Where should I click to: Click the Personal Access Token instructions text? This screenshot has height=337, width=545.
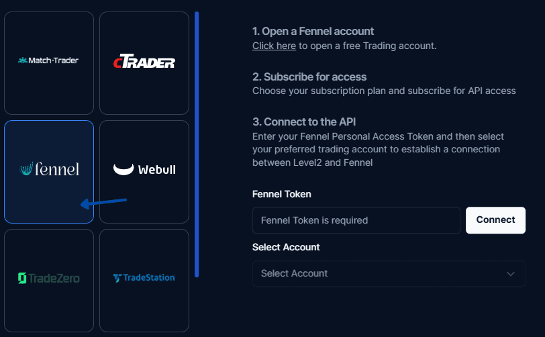coord(378,149)
